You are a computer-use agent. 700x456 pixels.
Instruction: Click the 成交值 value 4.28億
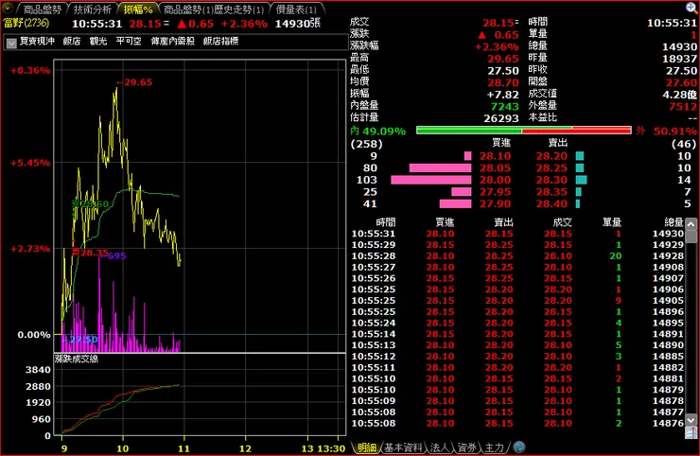(x=679, y=95)
